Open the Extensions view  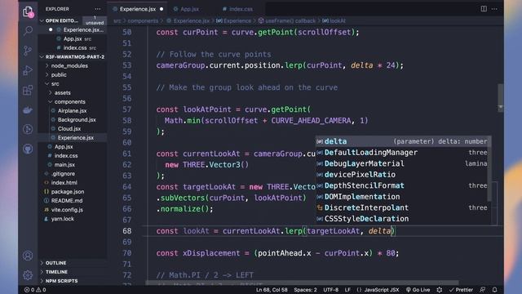coord(28,90)
